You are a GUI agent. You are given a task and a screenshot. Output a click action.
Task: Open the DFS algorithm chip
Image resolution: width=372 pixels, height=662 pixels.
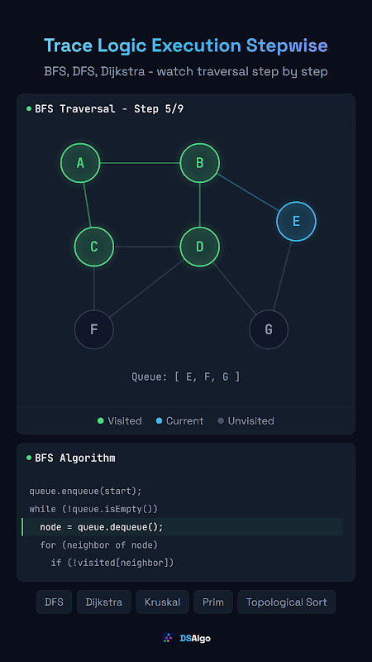54,602
